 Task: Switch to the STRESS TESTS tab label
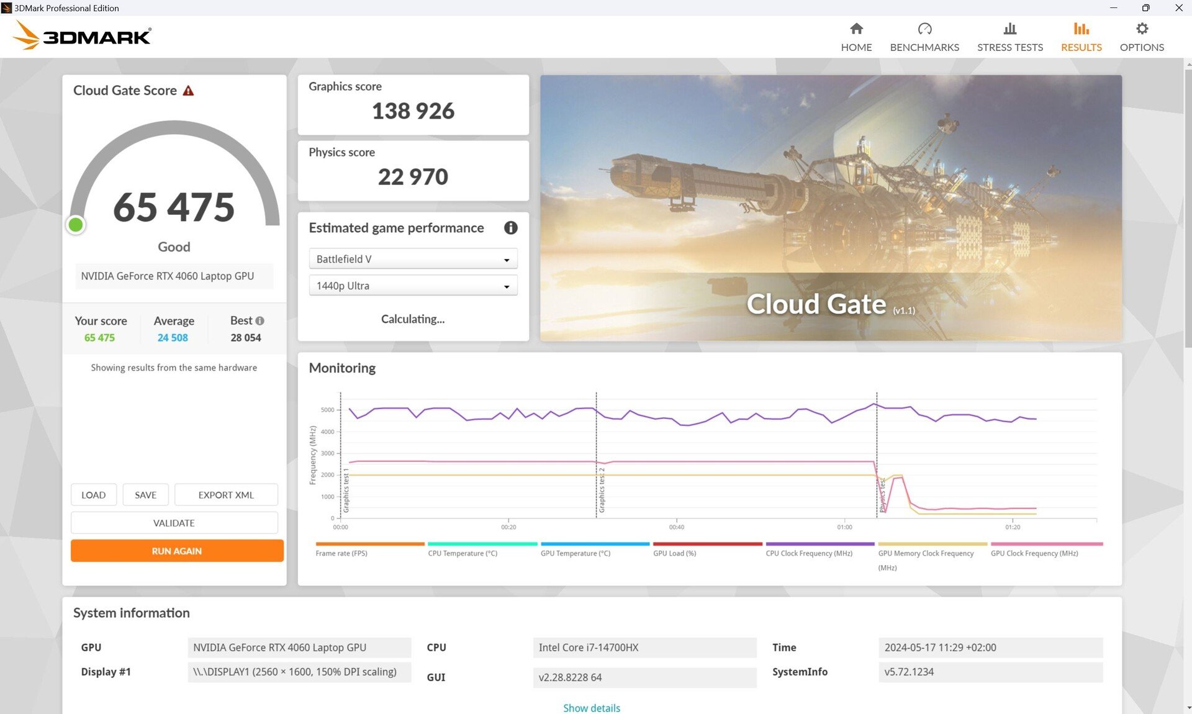point(1010,47)
